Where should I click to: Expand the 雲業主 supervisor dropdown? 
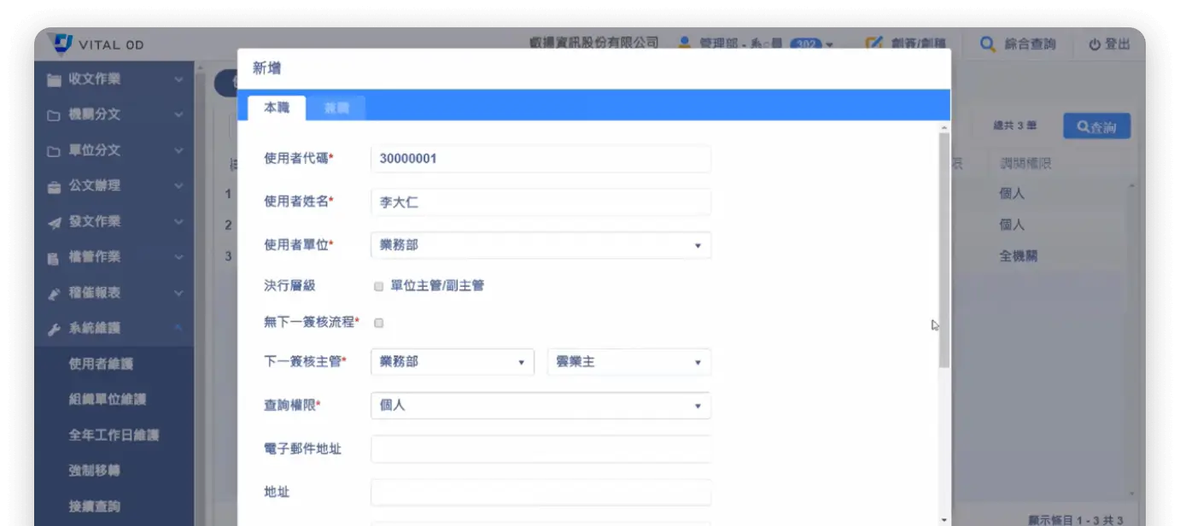tap(629, 361)
